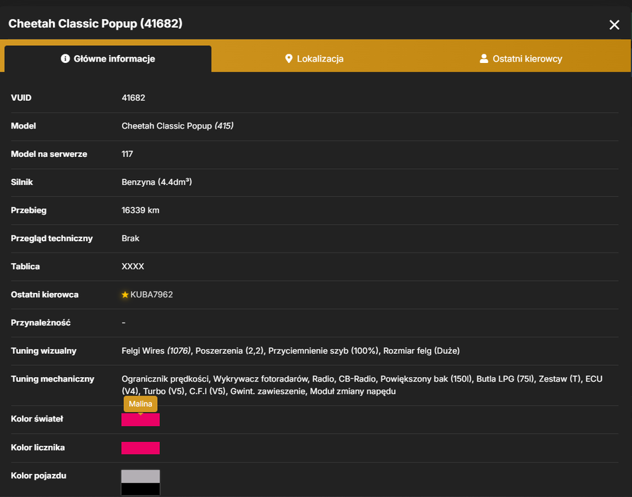This screenshot has width=632, height=497.
Task: Click the Tuning wizualny row label
Action: pos(44,351)
